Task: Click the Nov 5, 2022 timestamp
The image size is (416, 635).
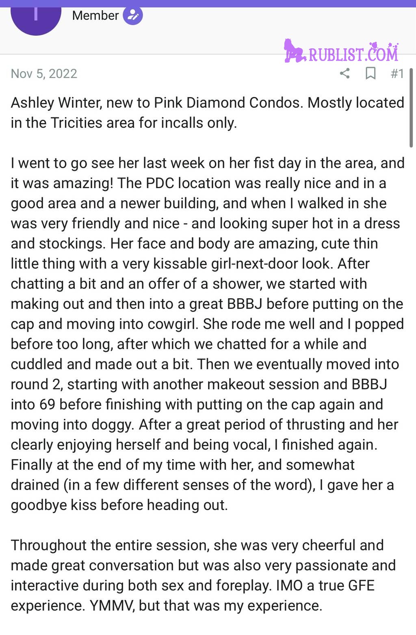Action: (x=44, y=74)
